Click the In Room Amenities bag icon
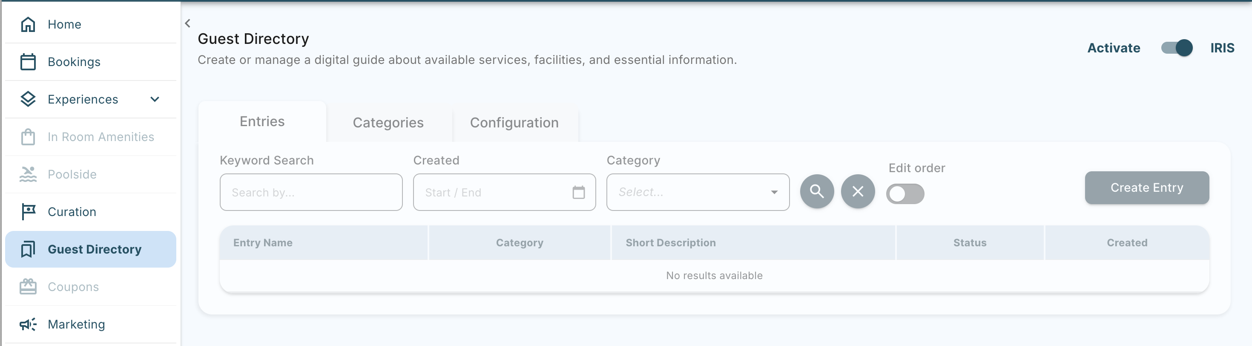Image resolution: width=1252 pixels, height=346 pixels. point(28,137)
